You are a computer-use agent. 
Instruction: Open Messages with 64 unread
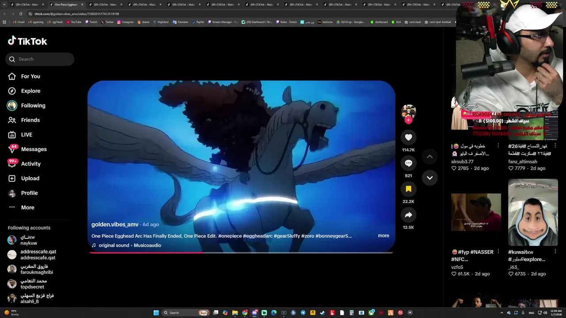tap(27, 149)
